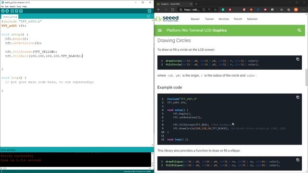Click the orange round extension icon
The width and height of the screenshot is (308, 173).
point(251,10)
